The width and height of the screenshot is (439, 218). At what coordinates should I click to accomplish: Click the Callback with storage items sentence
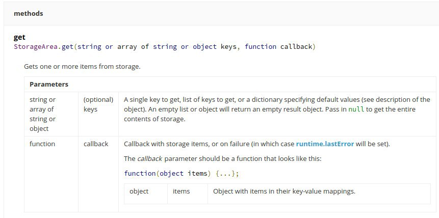pos(257,144)
